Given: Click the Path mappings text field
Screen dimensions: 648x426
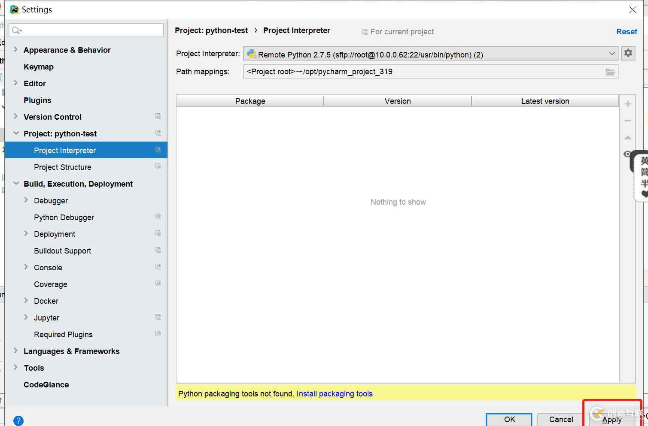Looking at the screenshot, I should [x=431, y=72].
